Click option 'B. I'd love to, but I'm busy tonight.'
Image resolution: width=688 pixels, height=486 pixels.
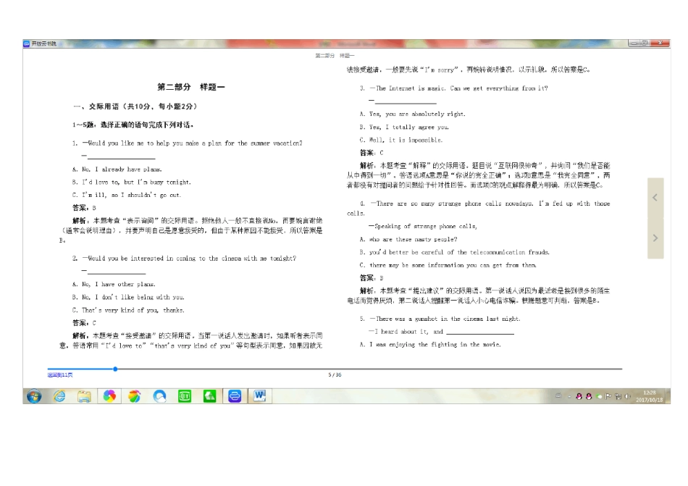(x=132, y=182)
